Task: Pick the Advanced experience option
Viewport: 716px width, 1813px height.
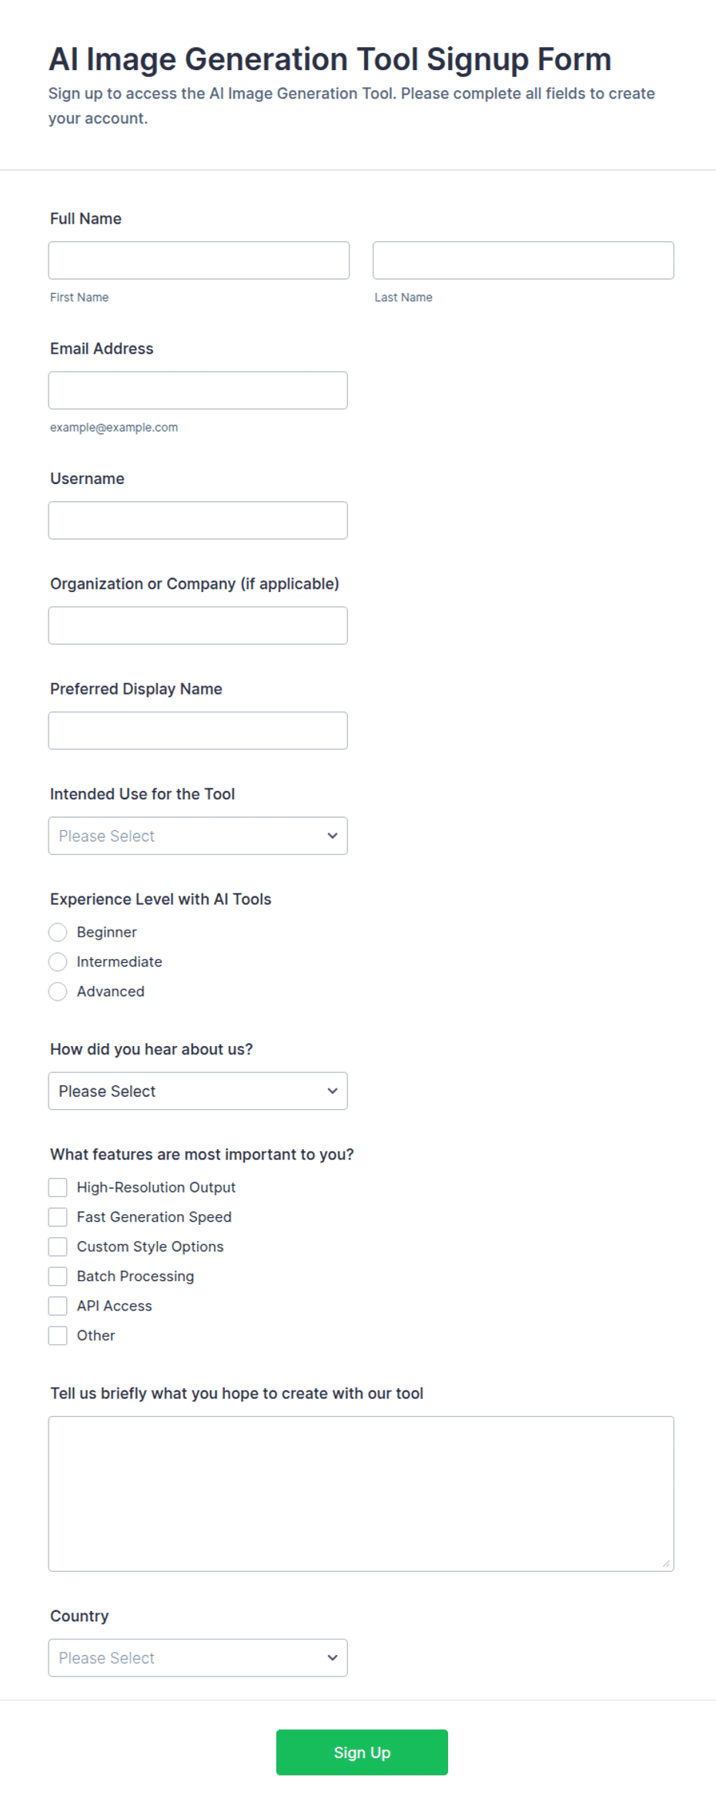Action: tap(58, 991)
